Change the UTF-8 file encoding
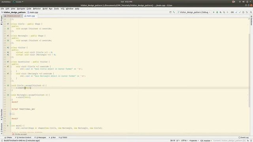The image size is (253, 142). click(x=185, y=140)
